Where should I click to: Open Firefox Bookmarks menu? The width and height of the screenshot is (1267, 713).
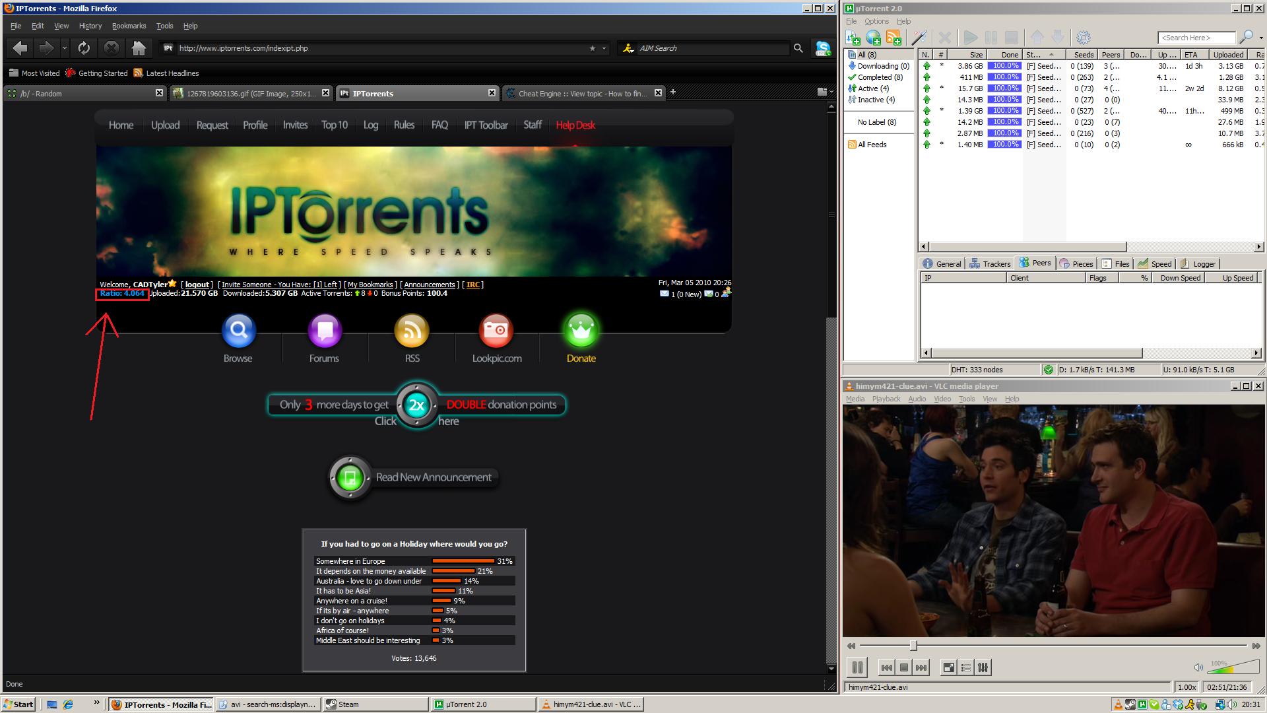tap(129, 26)
